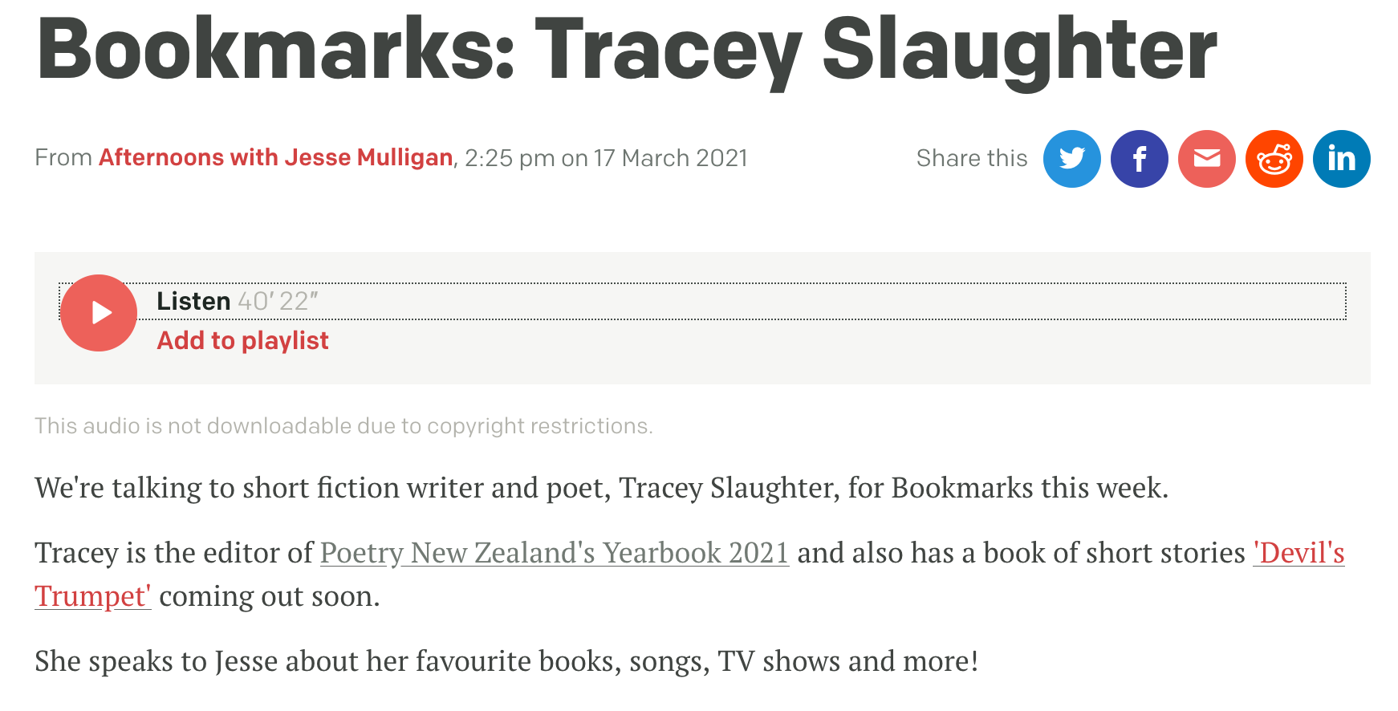Screen dimensions: 1398x711
Task: Click the Listen label in audio player
Action: (193, 301)
